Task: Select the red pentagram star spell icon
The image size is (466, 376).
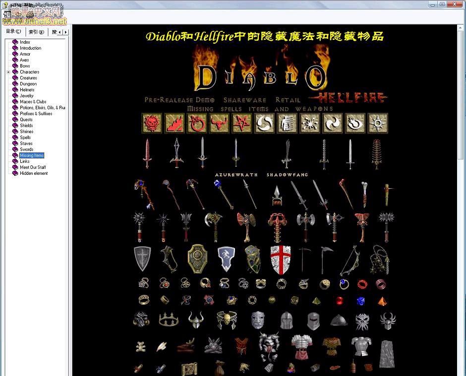Action: [241, 123]
